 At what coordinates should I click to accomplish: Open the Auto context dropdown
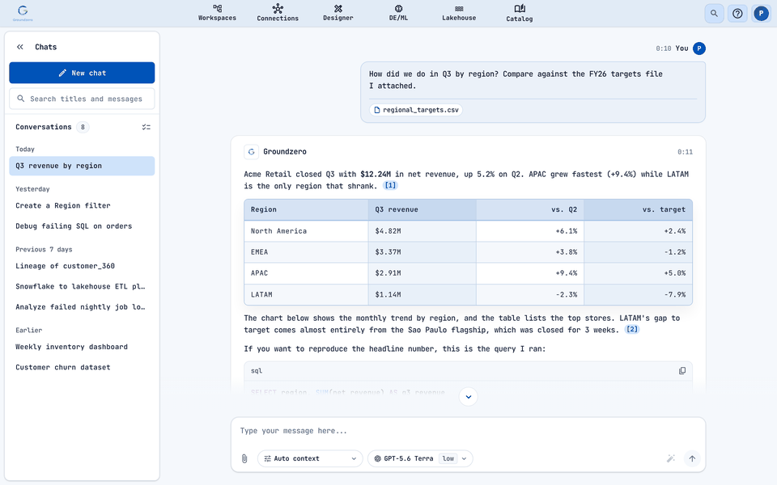310,459
